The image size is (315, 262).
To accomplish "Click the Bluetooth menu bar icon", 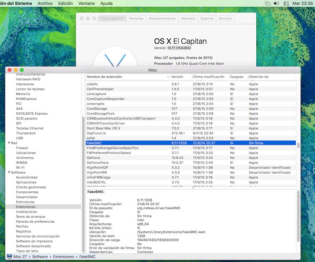I will pyautogui.click(x=286, y=4).
